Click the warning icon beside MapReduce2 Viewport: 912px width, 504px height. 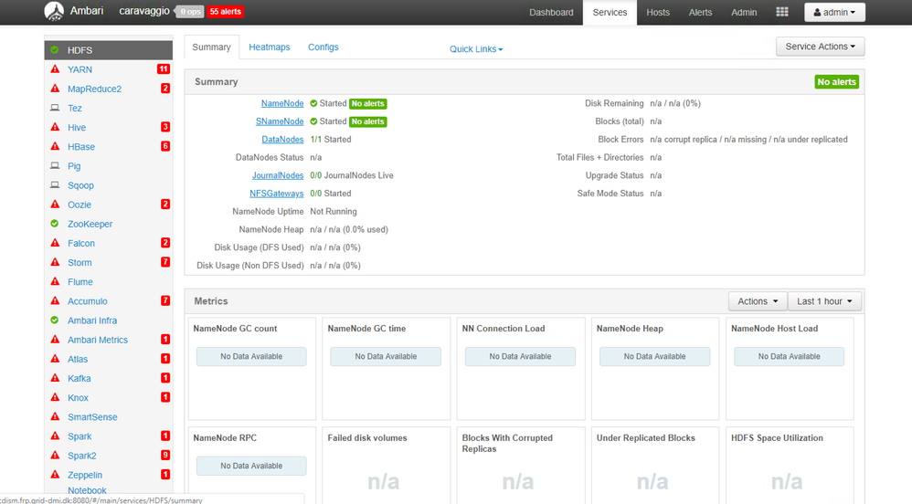[55, 89]
